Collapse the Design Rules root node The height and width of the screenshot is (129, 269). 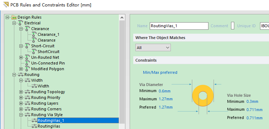tap(7, 17)
